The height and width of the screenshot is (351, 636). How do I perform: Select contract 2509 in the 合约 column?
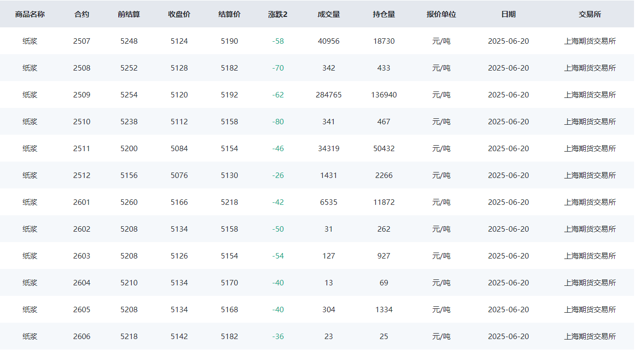82,95
